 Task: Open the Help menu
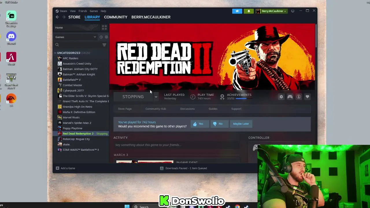pyautogui.click(x=103, y=11)
